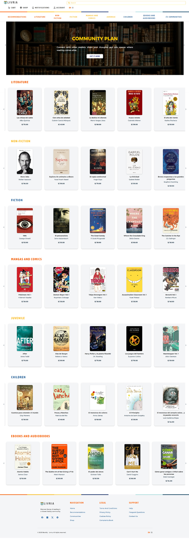Open Facebook icon in footer
The width and height of the screenshot is (189, 553).
pos(42,517)
